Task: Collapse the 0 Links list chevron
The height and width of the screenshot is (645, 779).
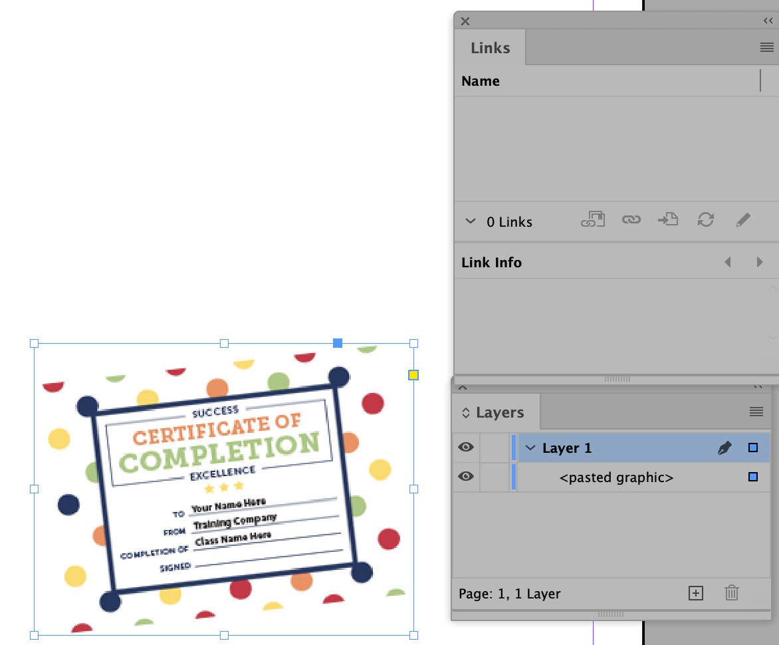Action: pos(471,221)
